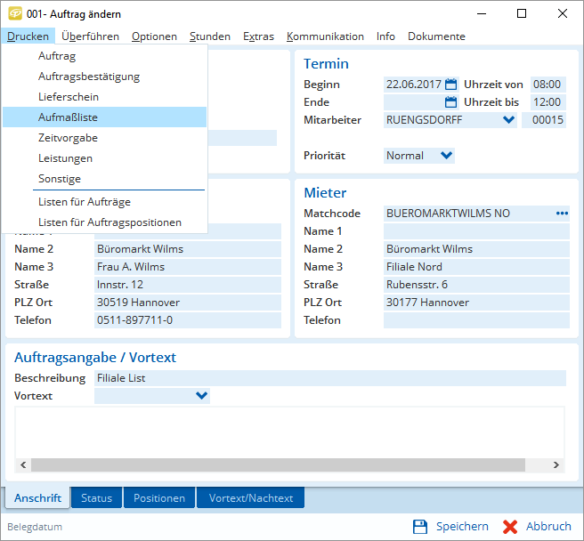Switch to the Vortext/Nachtext tab

[251, 497]
